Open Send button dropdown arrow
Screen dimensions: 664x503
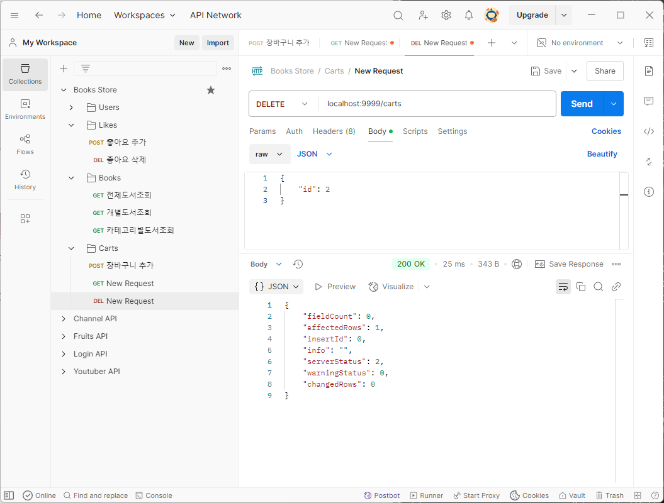613,104
